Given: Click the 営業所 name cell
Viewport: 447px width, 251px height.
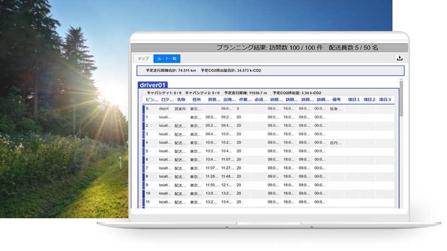Looking at the screenshot, I should [180, 109].
